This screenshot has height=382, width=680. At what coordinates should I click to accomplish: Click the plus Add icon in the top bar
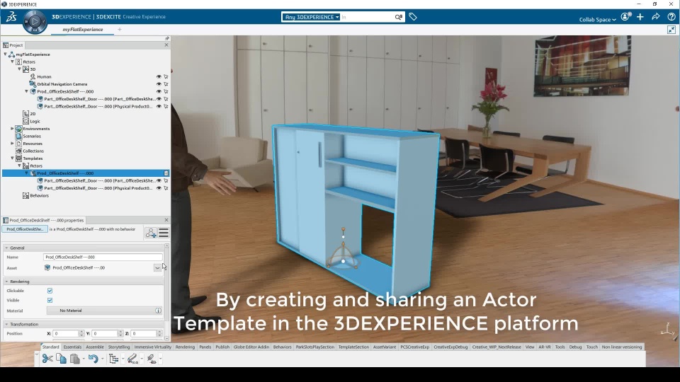click(640, 17)
